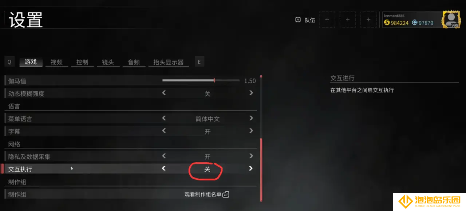Cycle 动态模糊强度 with the left chevron

(x=164, y=93)
